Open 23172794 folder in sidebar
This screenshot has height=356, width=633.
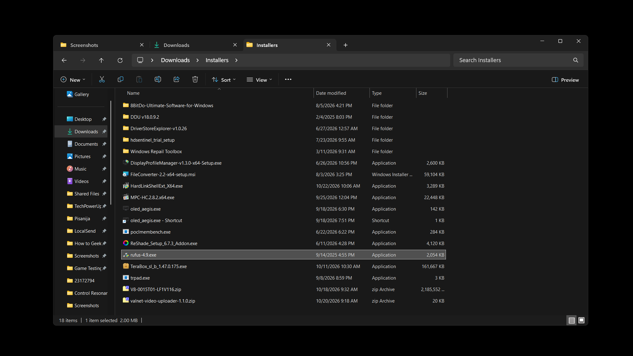(81, 281)
